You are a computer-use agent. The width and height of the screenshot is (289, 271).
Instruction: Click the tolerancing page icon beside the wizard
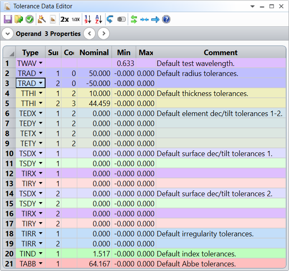point(53,19)
